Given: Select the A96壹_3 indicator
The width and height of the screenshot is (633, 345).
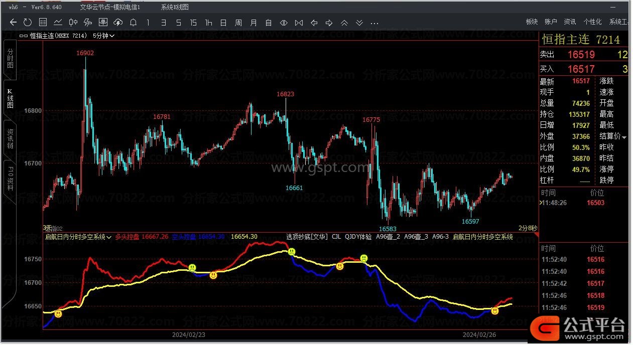Looking at the screenshot, I should point(416,237).
